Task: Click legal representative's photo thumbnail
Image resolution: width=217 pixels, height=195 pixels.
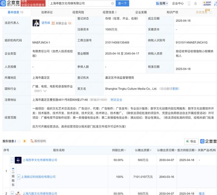Action: coord(36,23)
